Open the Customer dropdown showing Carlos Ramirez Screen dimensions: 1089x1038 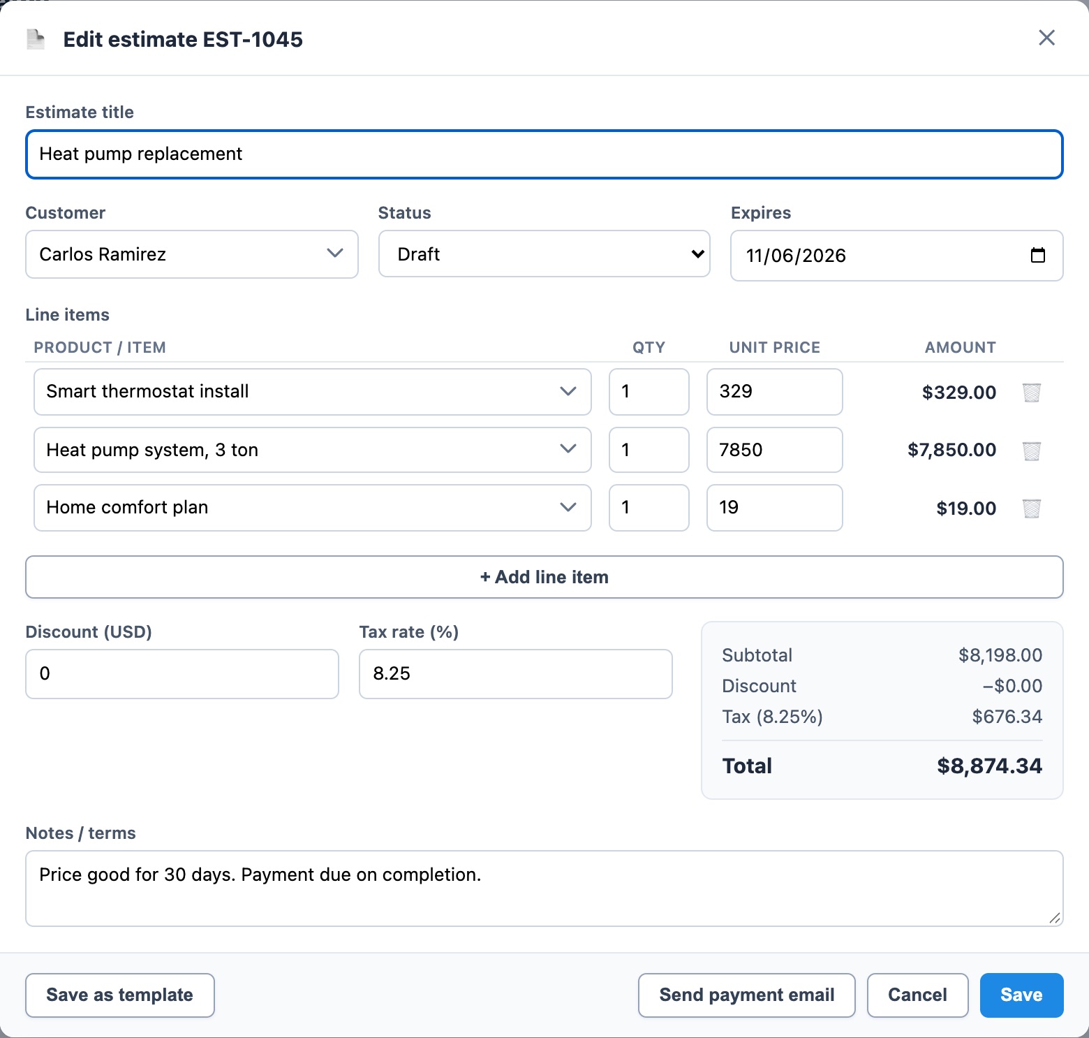coord(192,254)
